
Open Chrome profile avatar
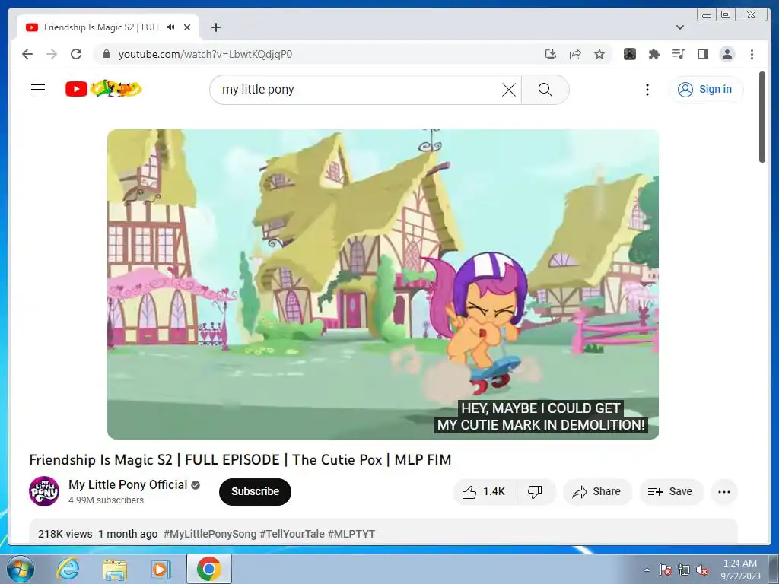click(x=727, y=54)
